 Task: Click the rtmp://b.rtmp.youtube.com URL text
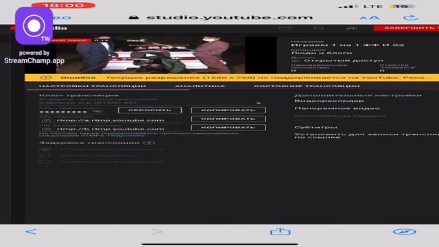pos(110,129)
